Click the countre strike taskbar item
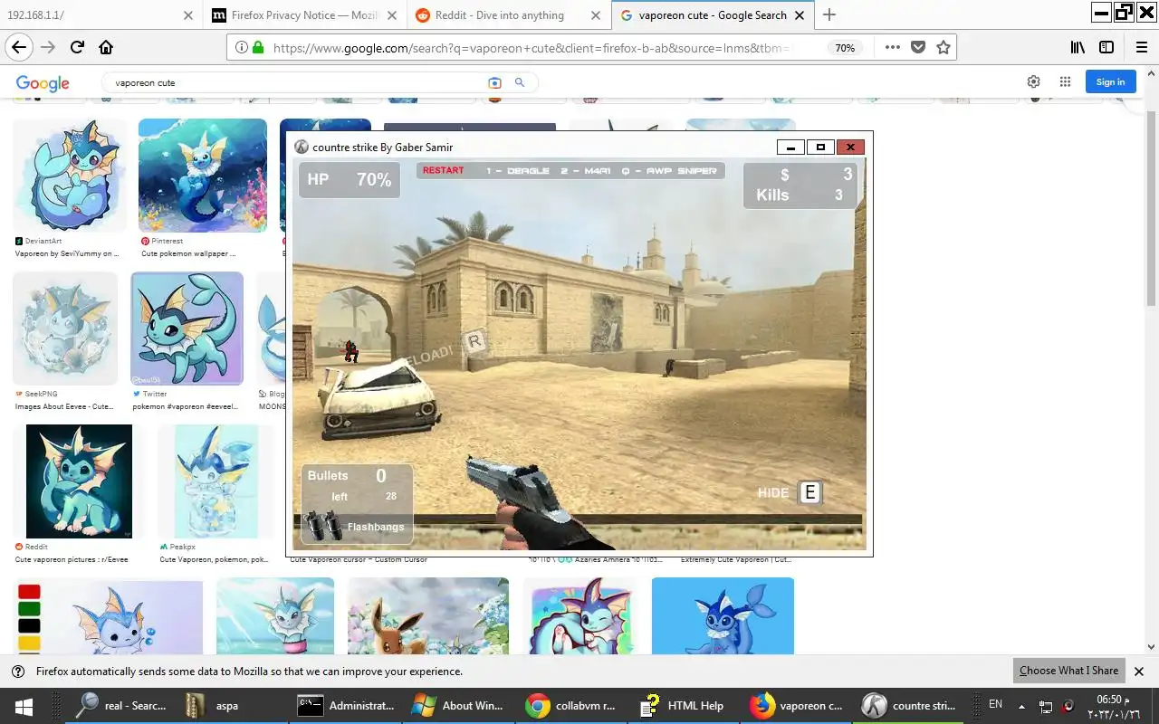Image resolution: width=1159 pixels, height=724 pixels. tap(908, 706)
